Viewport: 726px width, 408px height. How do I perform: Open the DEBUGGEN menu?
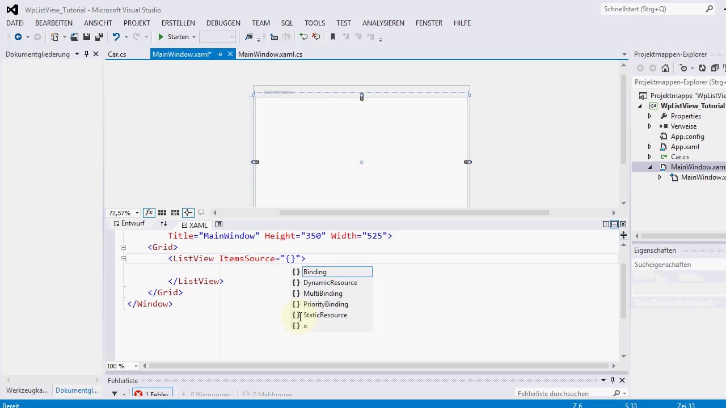tap(223, 23)
